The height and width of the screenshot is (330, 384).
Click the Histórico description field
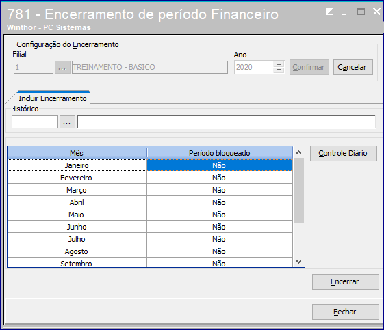point(227,122)
